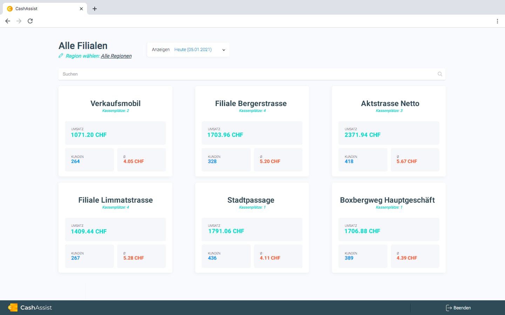Open the Stadtpassage card title

pos(251,200)
